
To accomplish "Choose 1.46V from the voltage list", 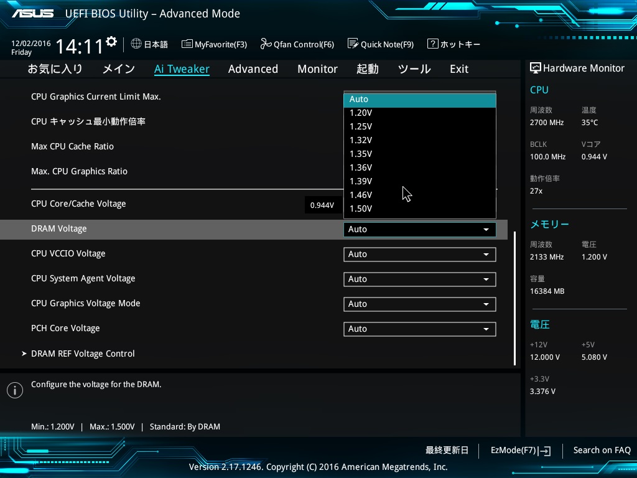I will click(x=420, y=195).
